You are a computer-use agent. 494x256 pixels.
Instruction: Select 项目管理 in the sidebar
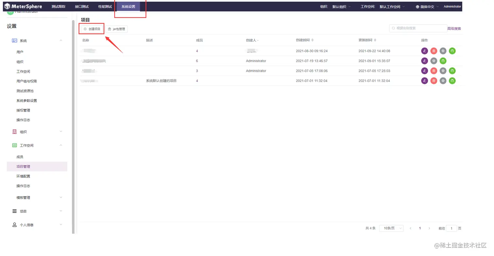coord(37,167)
